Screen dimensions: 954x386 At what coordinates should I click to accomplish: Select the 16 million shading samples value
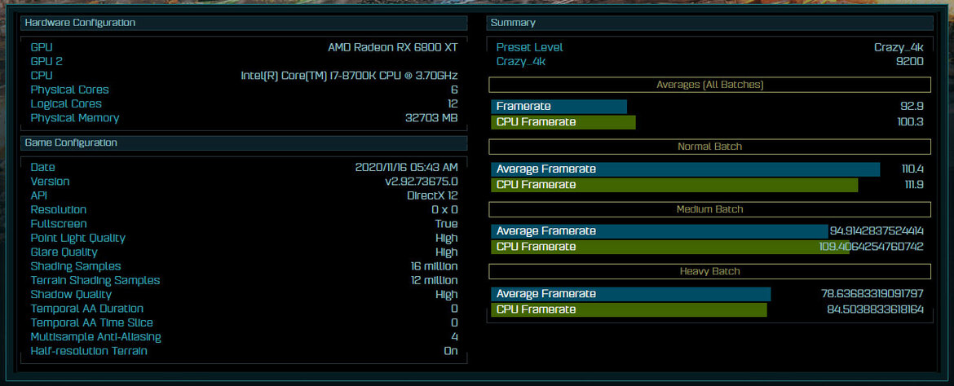pyautogui.click(x=435, y=266)
